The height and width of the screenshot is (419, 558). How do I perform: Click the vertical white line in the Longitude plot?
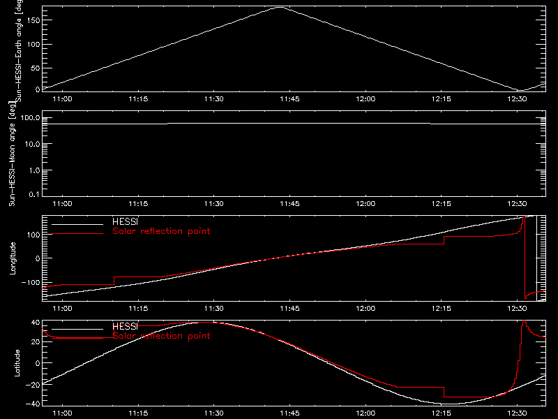pos(536,258)
